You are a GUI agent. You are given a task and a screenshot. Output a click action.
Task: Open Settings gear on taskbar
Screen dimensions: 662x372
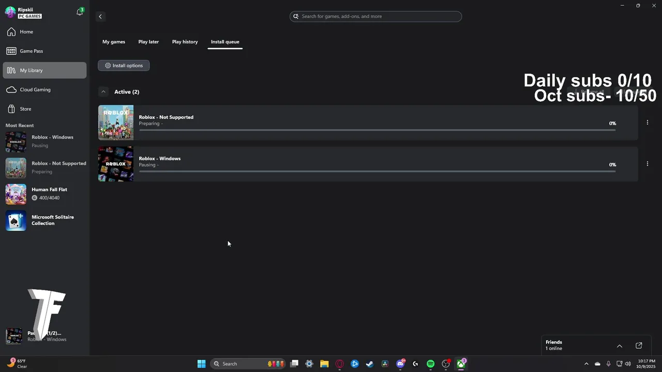pyautogui.click(x=309, y=364)
